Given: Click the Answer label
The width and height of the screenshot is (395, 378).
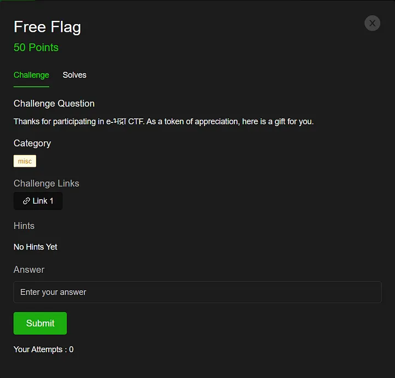Looking at the screenshot, I should (x=29, y=269).
